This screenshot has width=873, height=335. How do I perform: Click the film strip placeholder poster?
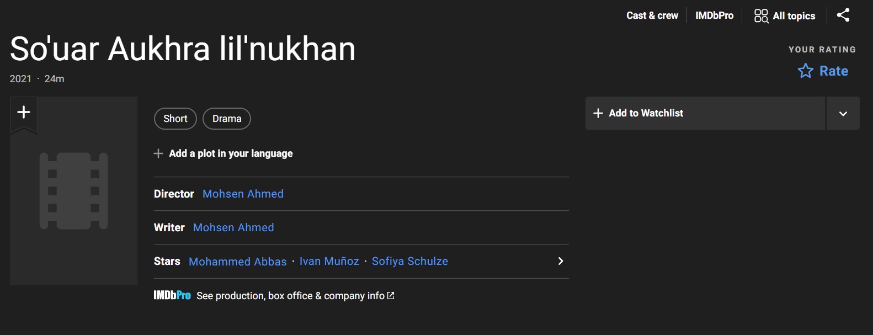(x=73, y=191)
